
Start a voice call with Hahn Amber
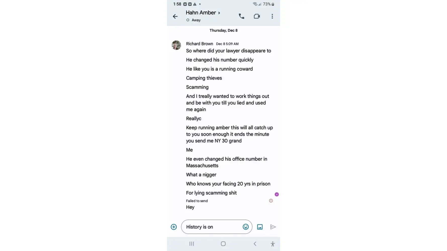click(x=241, y=16)
